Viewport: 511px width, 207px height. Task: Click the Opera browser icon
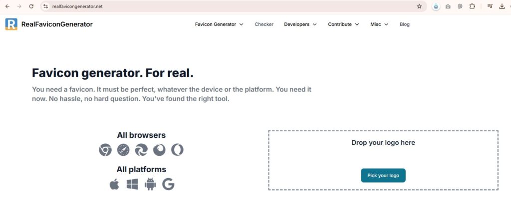[x=177, y=150]
